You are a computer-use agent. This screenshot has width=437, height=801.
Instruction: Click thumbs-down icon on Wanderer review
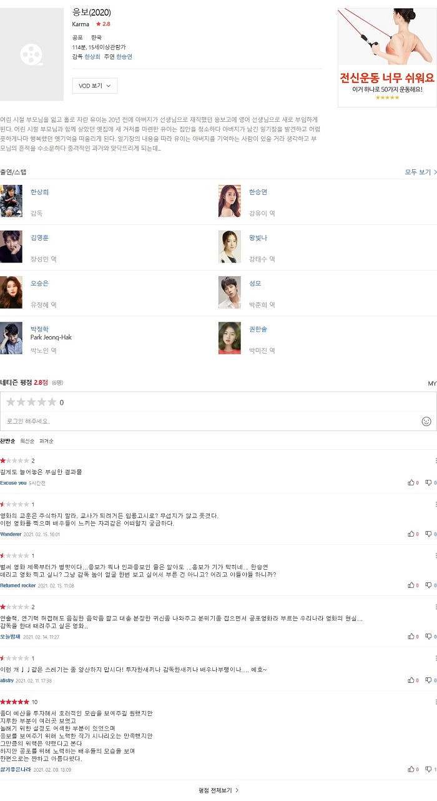[428, 534]
